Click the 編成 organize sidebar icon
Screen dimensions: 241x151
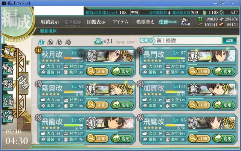tap(9, 52)
